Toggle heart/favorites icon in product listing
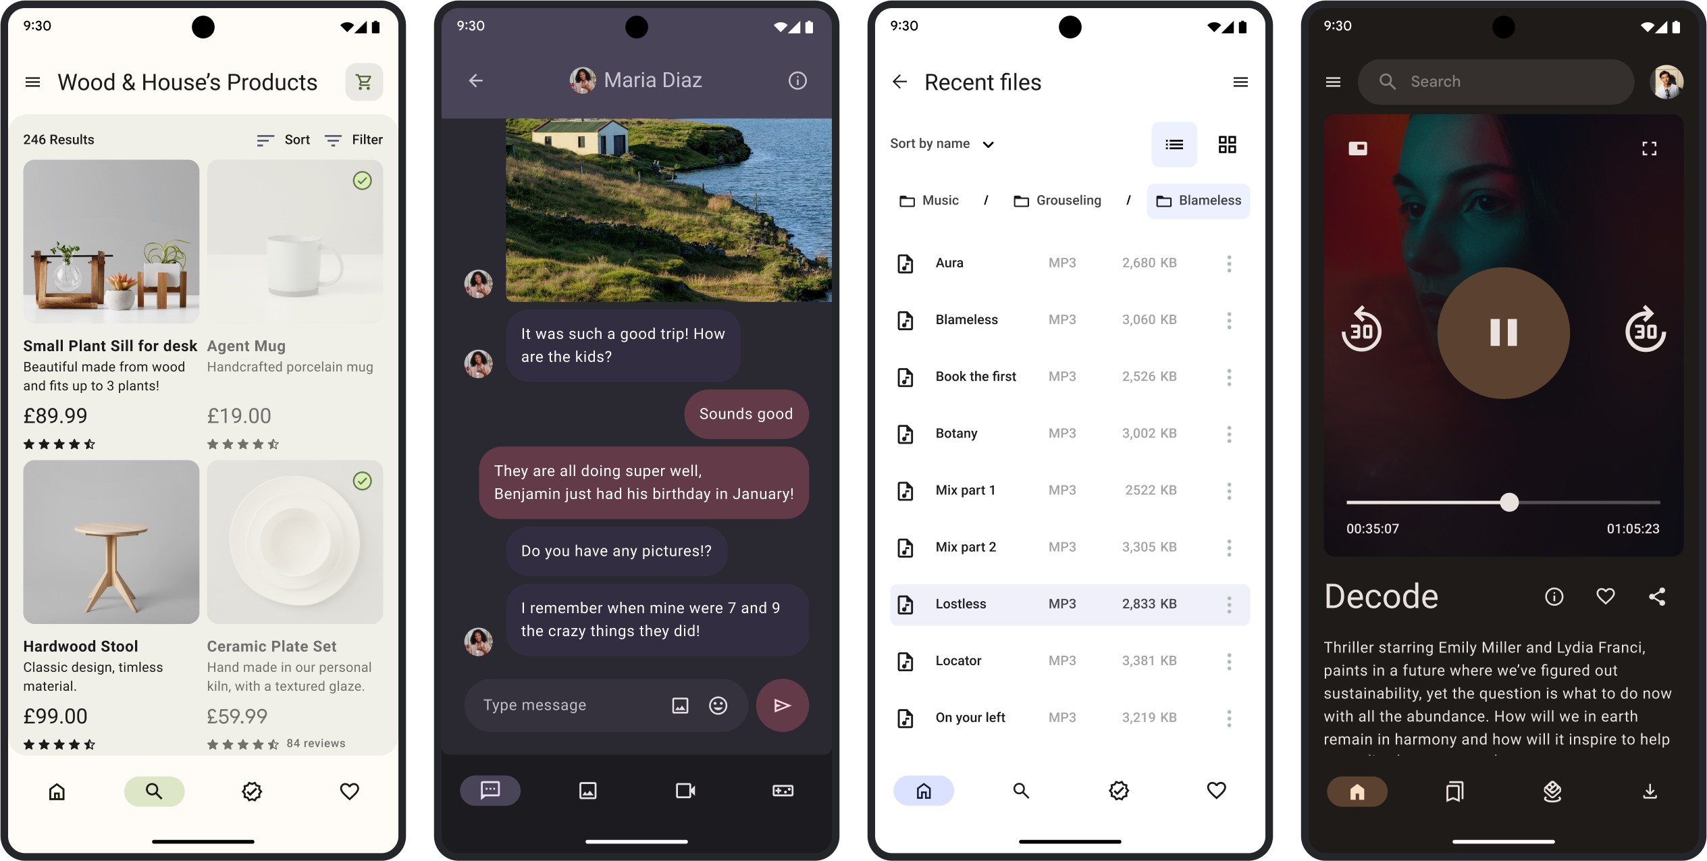 [x=349, y=791]
